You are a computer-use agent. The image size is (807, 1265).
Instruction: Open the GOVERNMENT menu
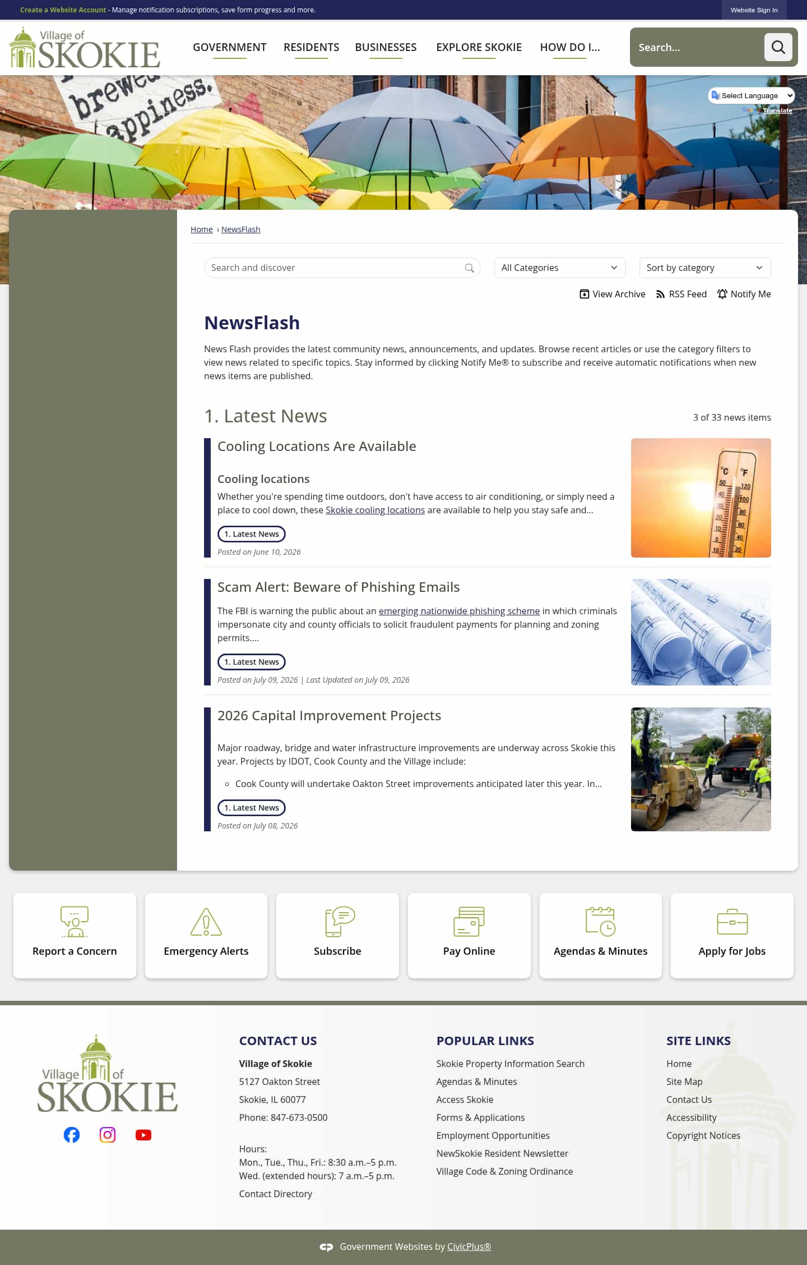[230, 47]
